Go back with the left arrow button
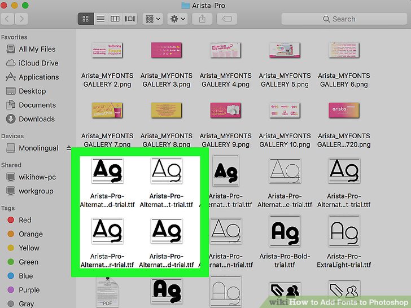The image size is (411, 308). click(7, 19)
